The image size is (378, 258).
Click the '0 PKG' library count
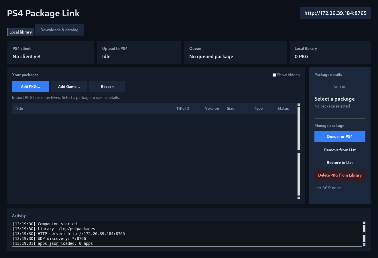tap(302, 56)
